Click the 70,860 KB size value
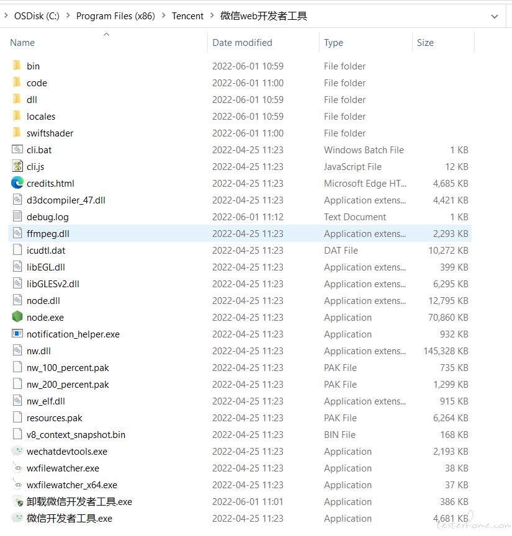The width and height of the screenshot is (512, 536). tap(448, 318)
